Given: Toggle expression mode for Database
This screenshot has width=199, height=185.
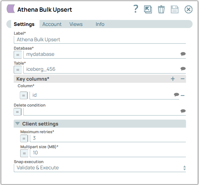Looking at the screenshot, I should click(18, 55).
